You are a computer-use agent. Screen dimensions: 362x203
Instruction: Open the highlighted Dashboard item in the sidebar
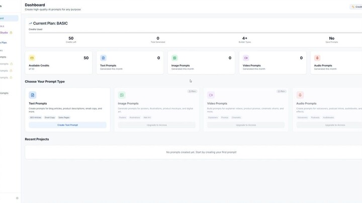point(9,18)
